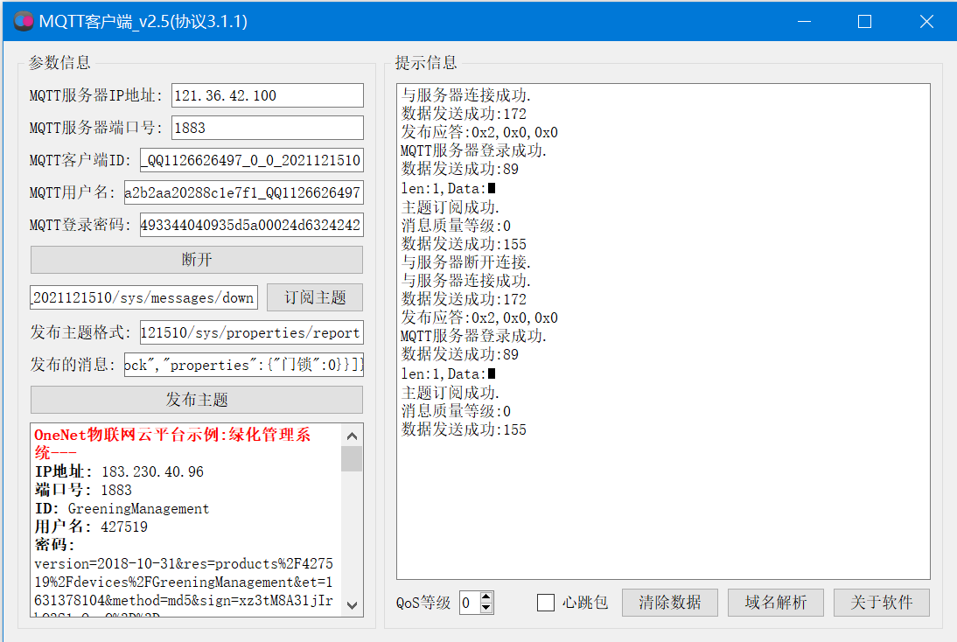Click the 断开 disconnect button
Image resolution: width=957 pixels, height=642 pixels.
tap(197, 260)
